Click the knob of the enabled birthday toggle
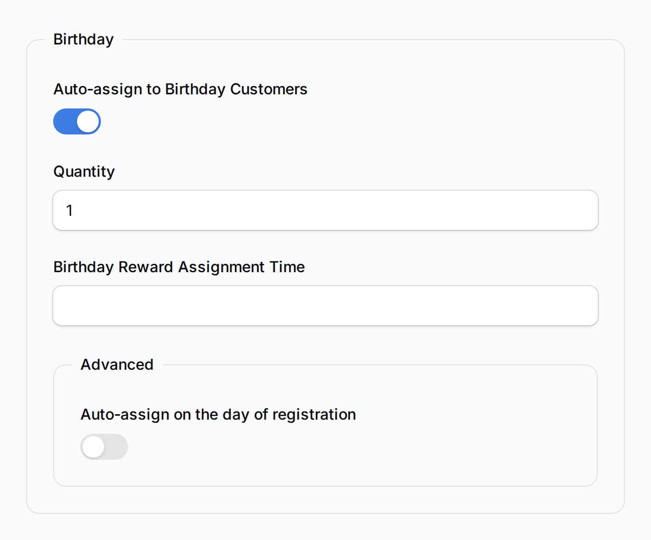Image resolution: width=651 pixels, height=540 pixels. [88, 121]
